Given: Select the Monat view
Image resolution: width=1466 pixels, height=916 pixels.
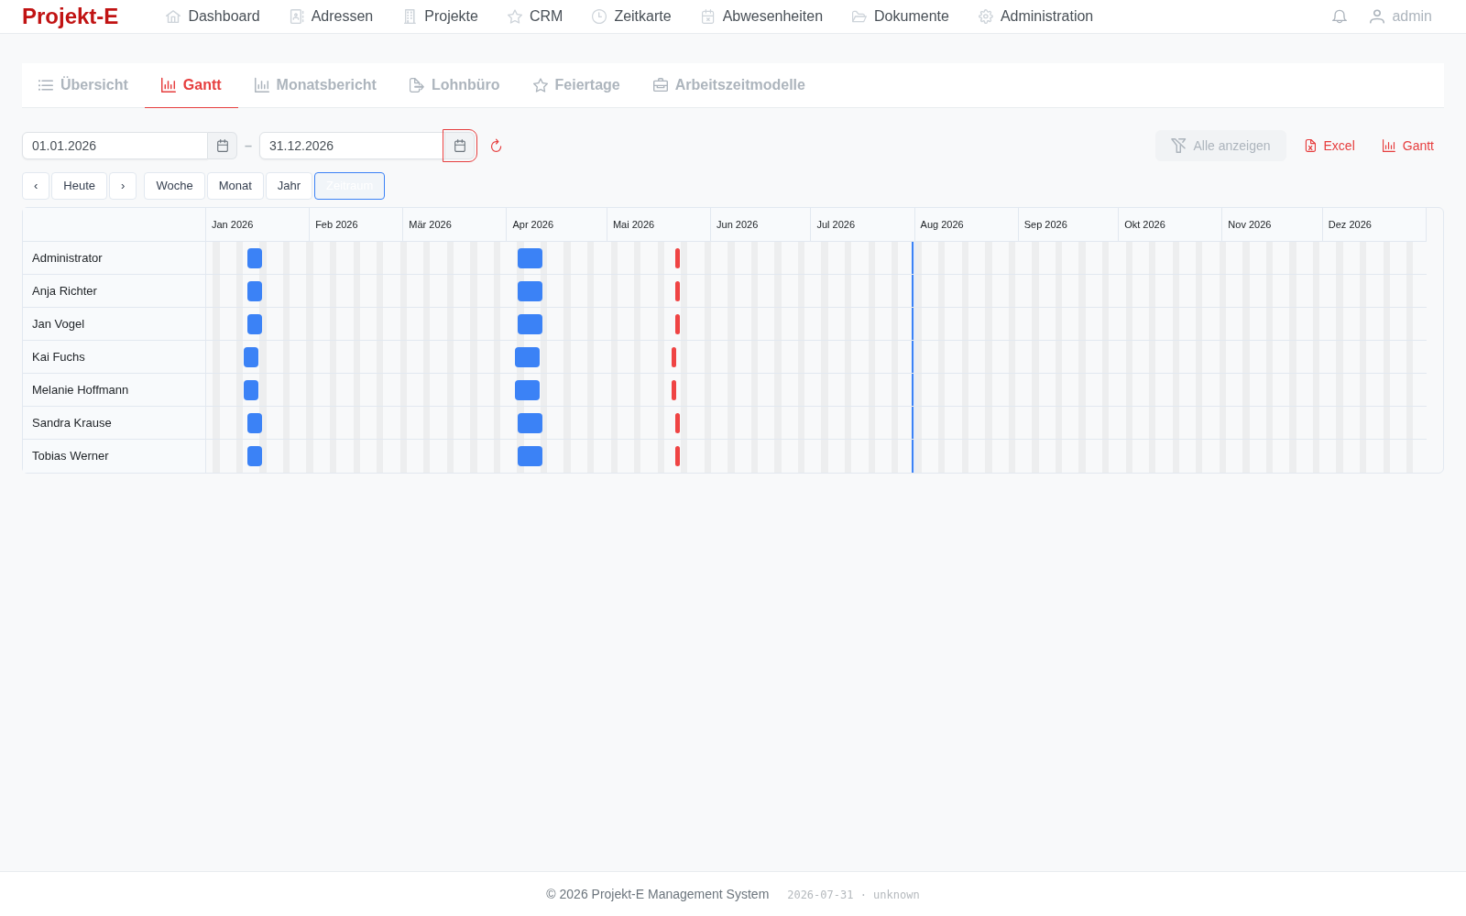Looking at the screenshot, I should 235,186.
